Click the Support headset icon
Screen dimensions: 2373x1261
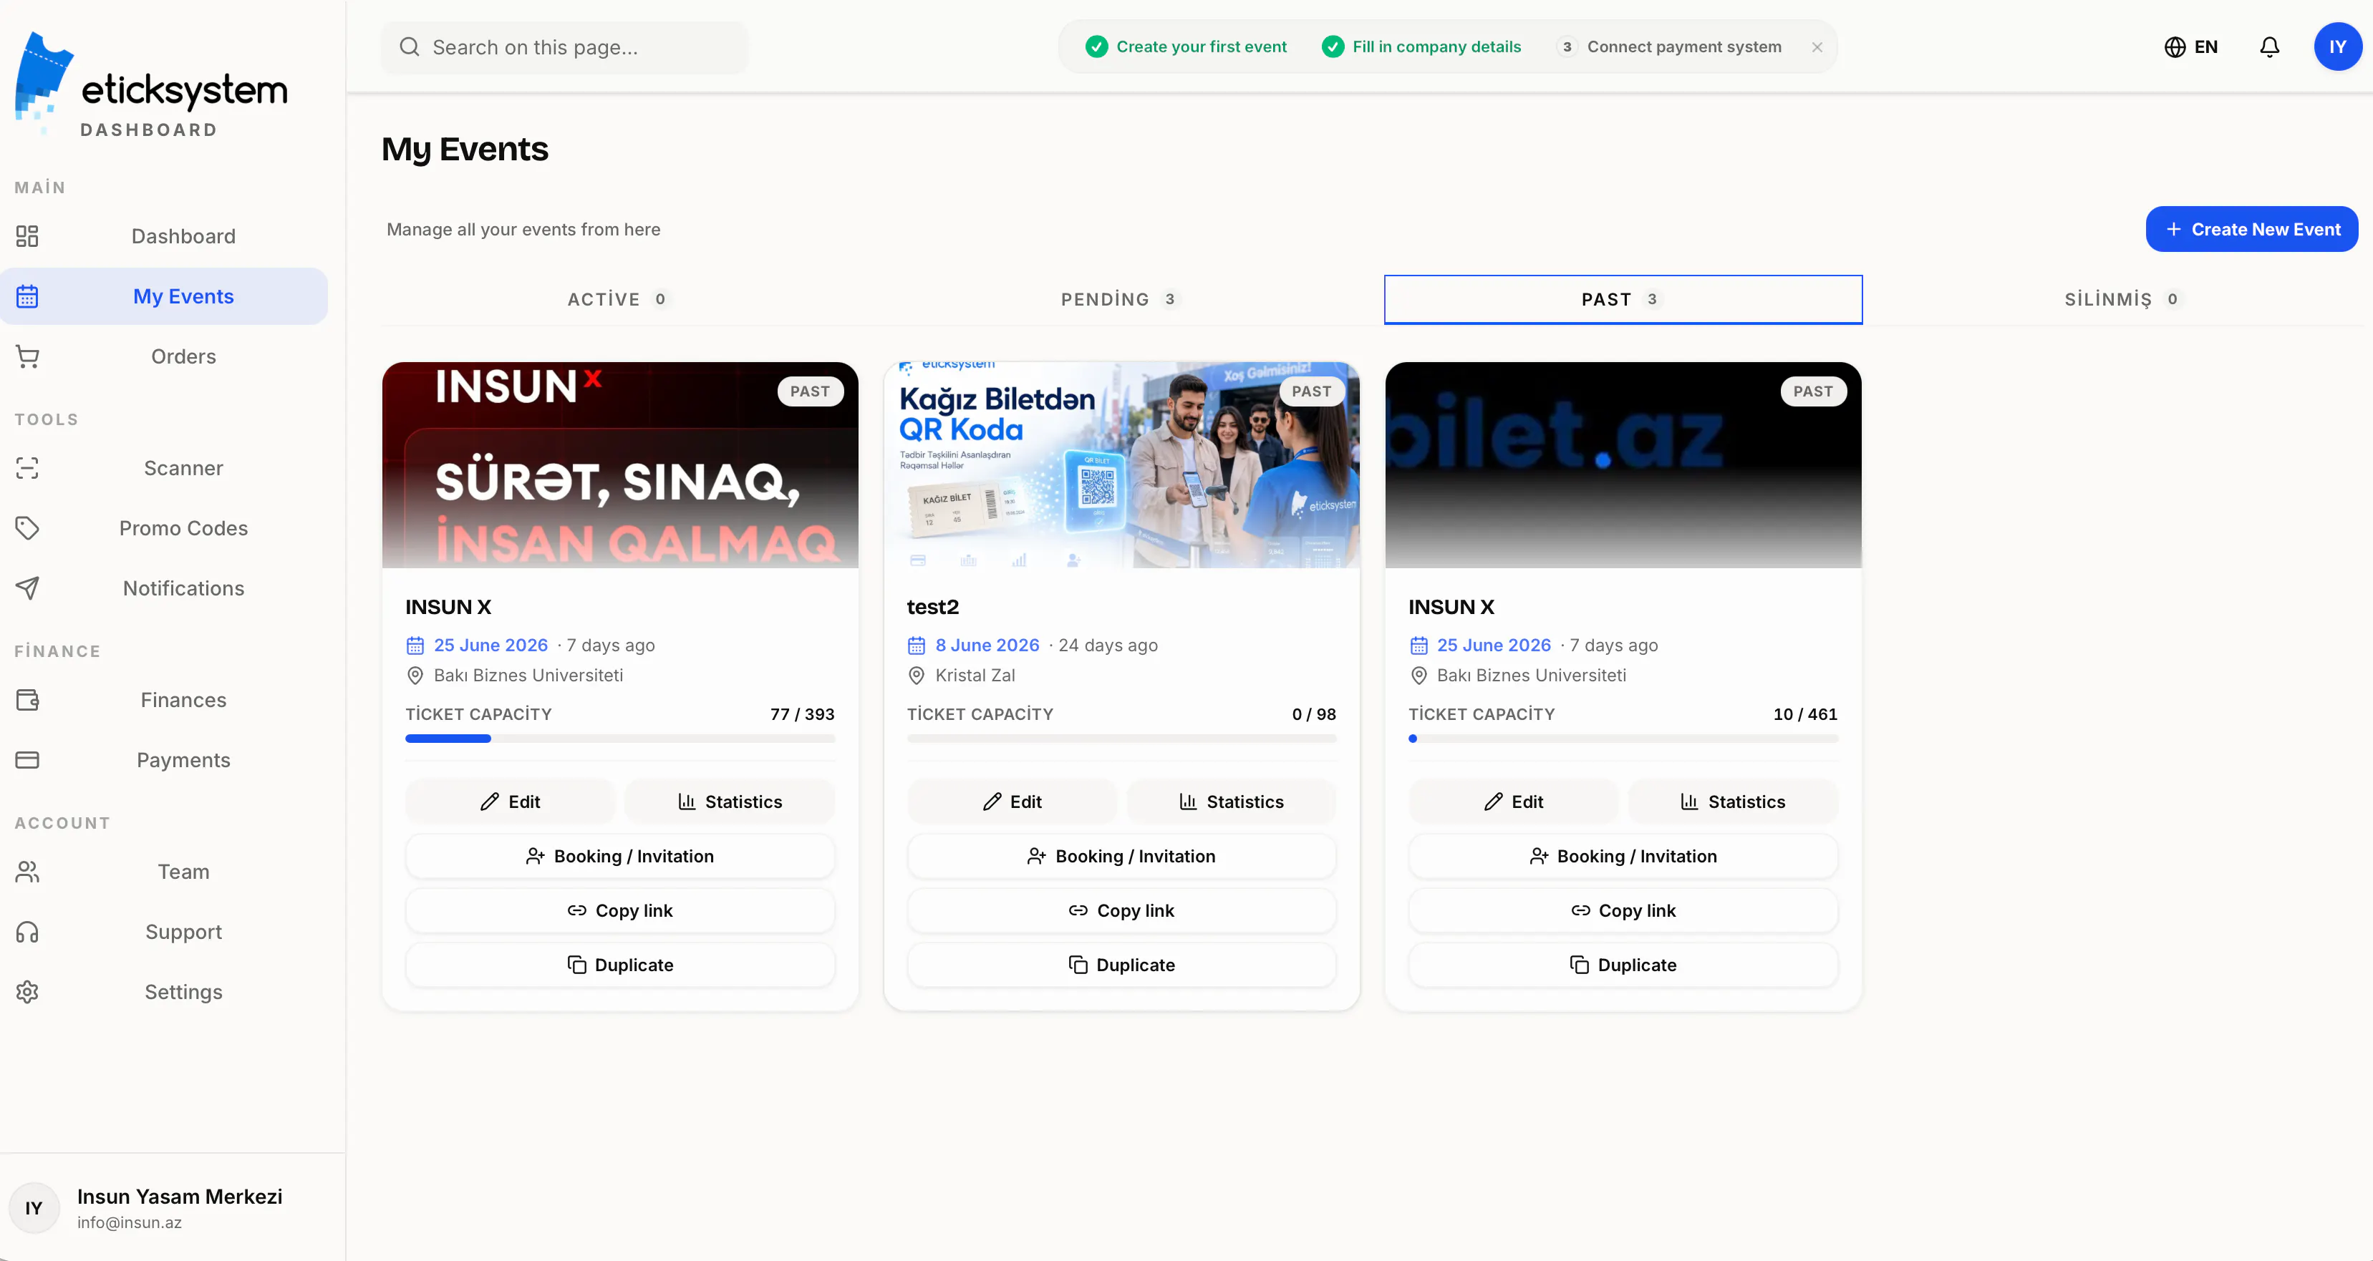click(x=28, y=933)
